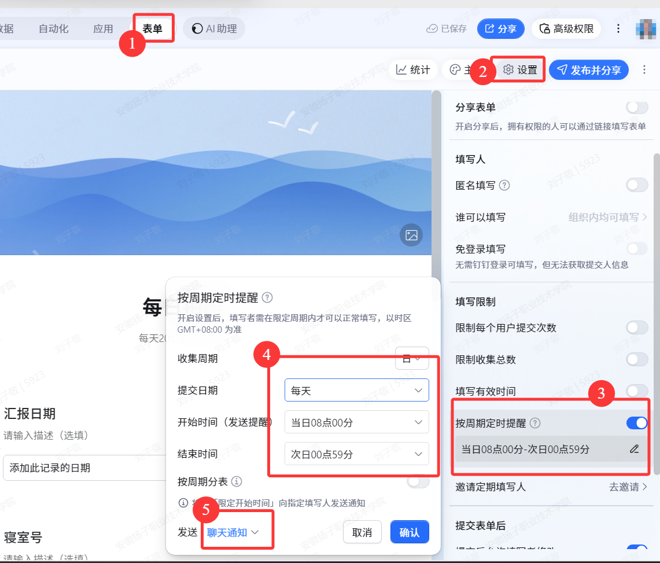The width and height of the screenshot is (660, 563).
Task: Click the form banner cover image
Action: pos(216,172)
